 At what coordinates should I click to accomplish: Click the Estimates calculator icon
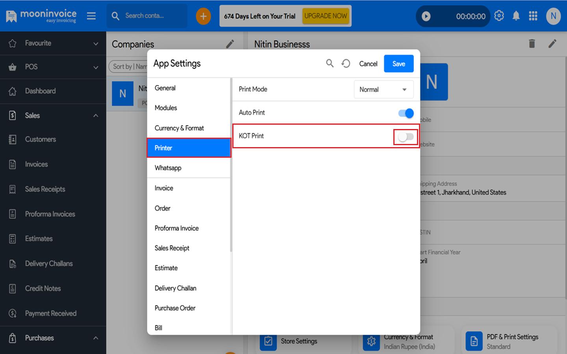13,239
